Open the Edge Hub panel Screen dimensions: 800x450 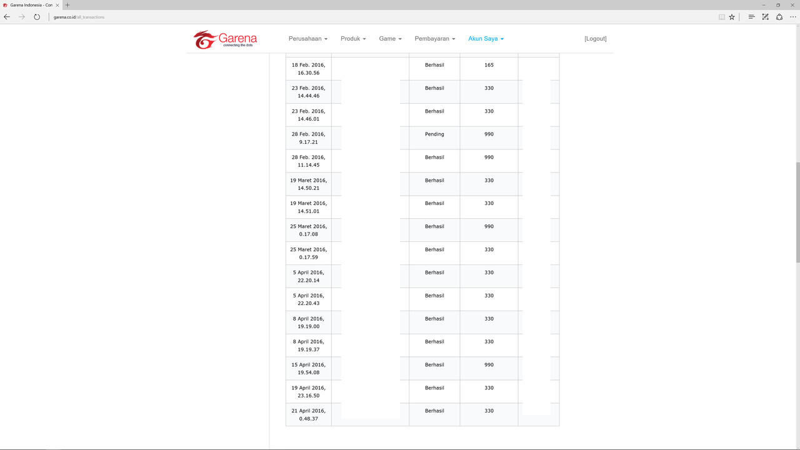(752, 17)
